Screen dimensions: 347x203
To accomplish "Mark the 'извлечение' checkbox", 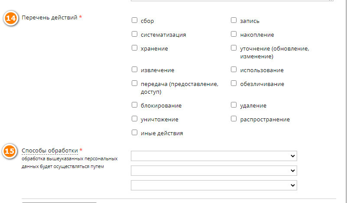I will [x=134, y=70].
